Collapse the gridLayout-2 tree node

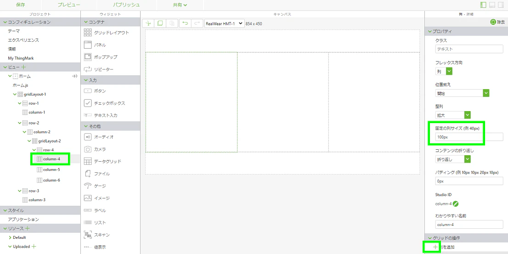click(29, 141)
